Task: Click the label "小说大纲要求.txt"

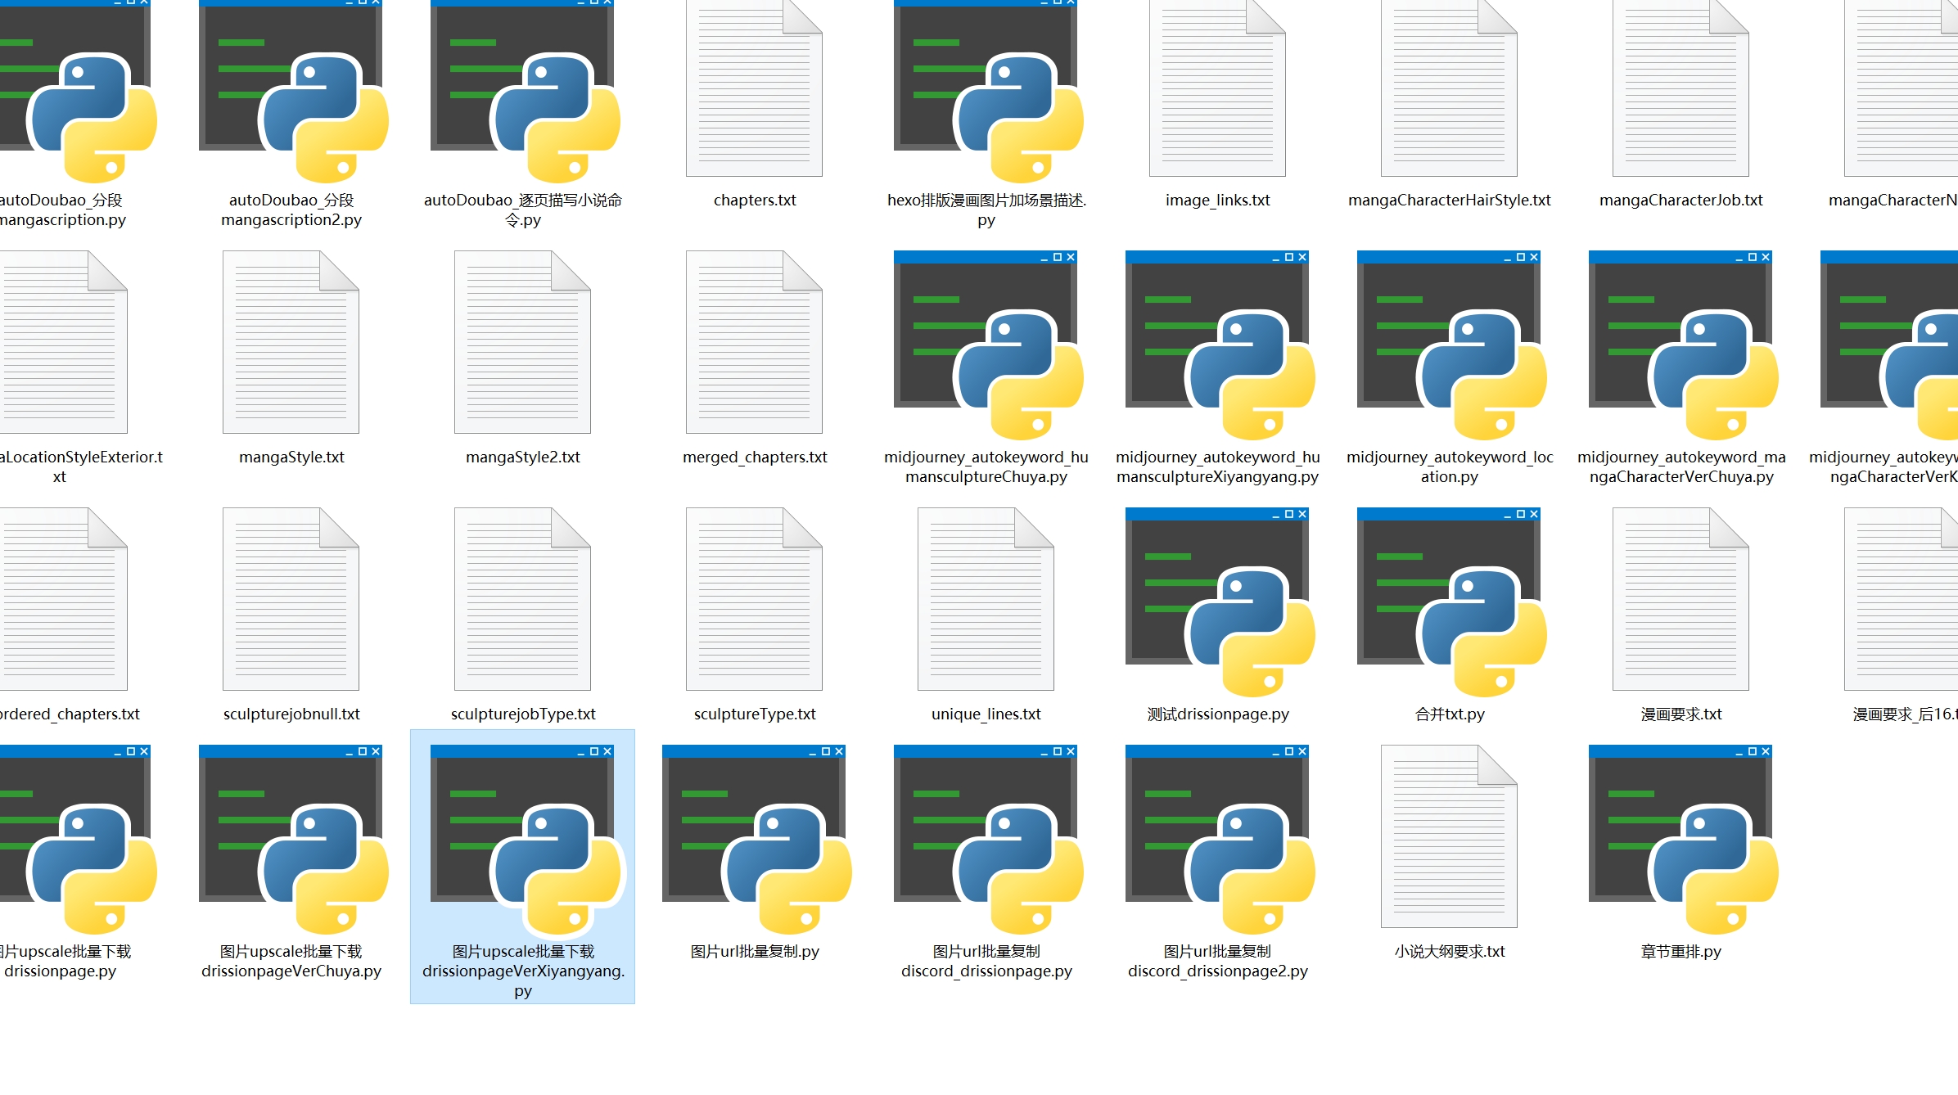Action: [1450, 952]
